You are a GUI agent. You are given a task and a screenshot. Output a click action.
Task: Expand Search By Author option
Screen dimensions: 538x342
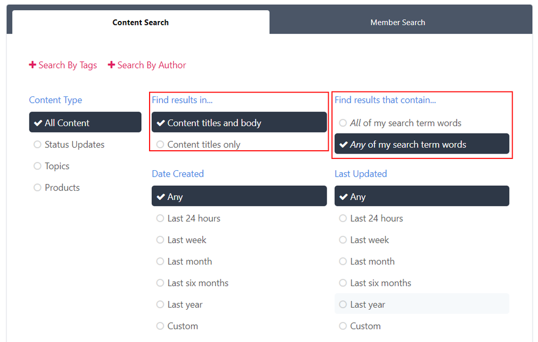(x=151, y=65)
